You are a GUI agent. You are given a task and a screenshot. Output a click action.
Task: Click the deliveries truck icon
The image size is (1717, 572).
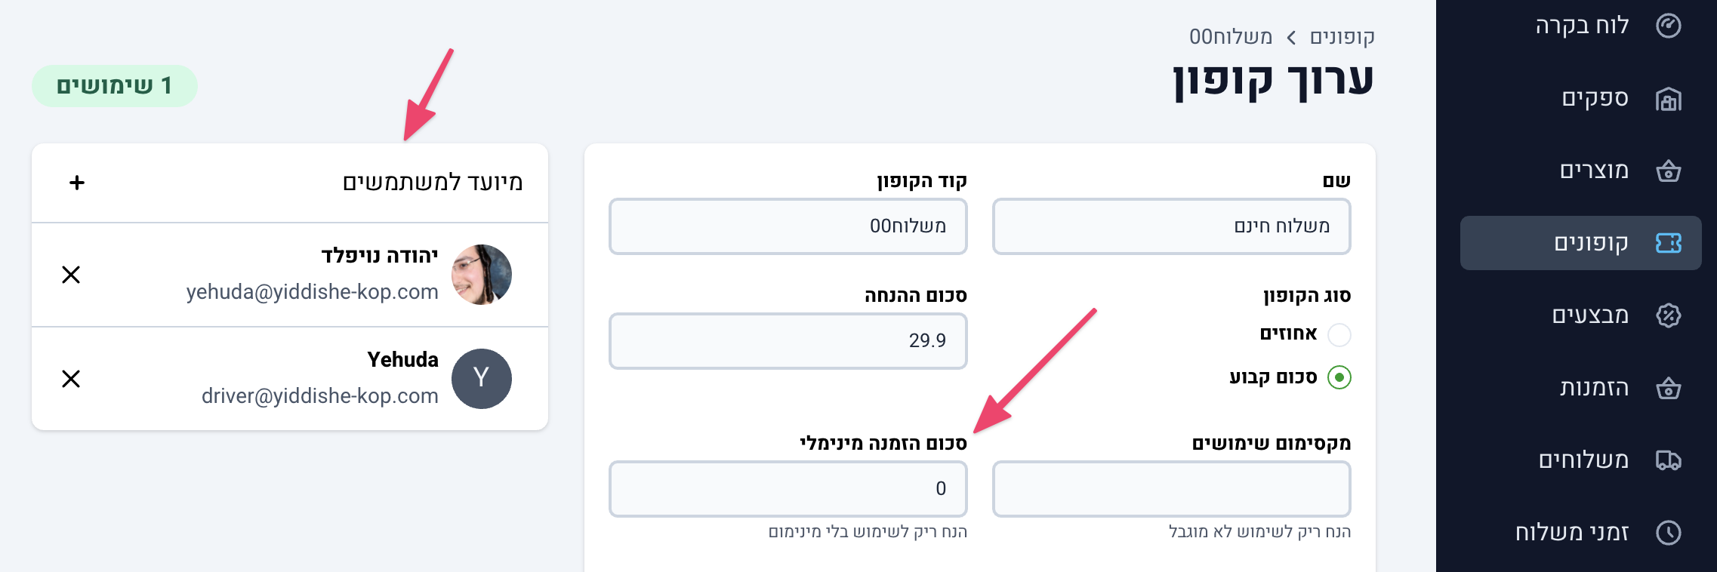1668,460
